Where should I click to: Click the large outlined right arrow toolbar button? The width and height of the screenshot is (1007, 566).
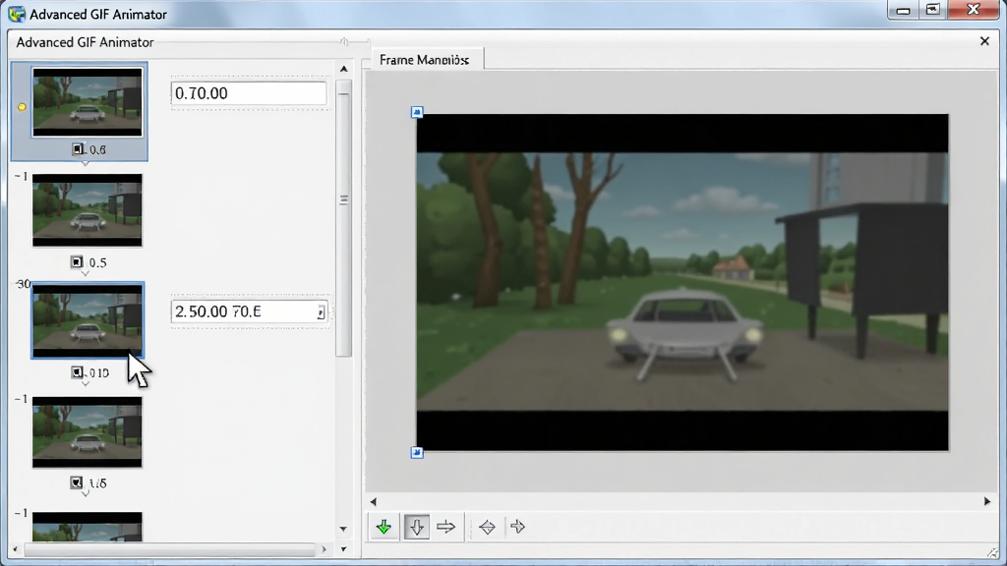(x=445, y=527)
